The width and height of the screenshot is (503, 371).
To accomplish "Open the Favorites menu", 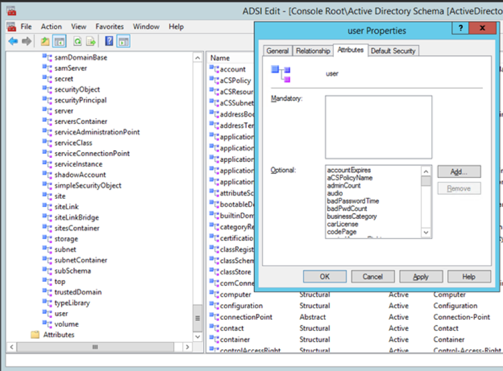I will point(110,26).
